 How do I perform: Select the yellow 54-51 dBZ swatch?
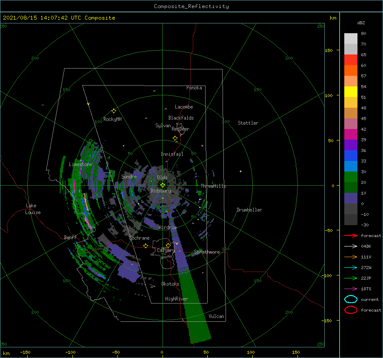tap(351, 92)
